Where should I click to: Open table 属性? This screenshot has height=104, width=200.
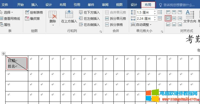pyautogui.click(x=5, y=25)
